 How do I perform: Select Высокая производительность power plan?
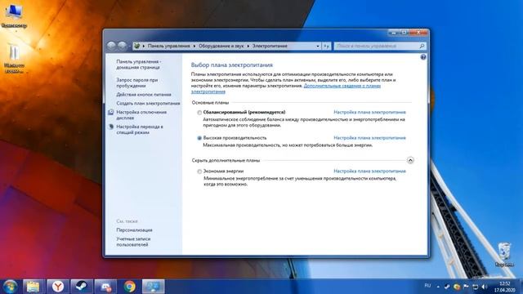click(199, 138)
